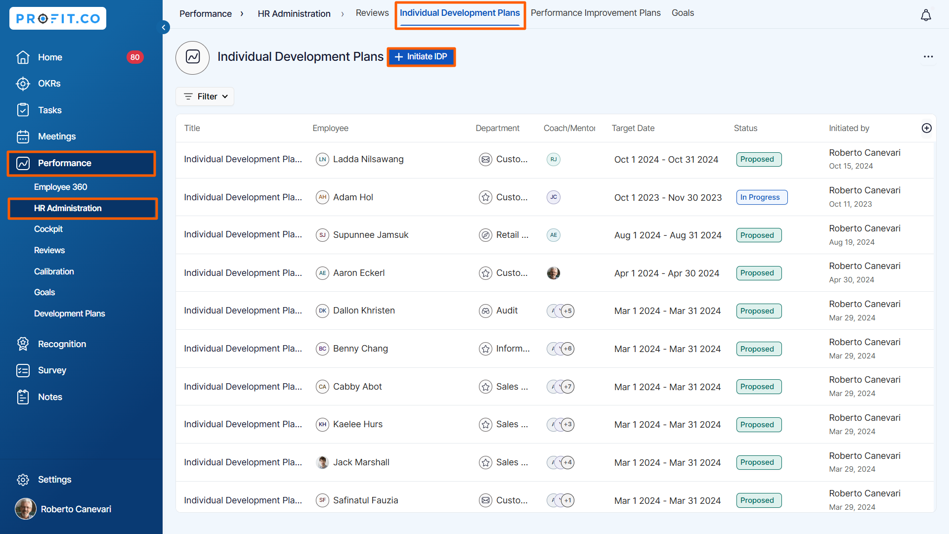Open Goals in the sidebar submenu

[44, 292]
